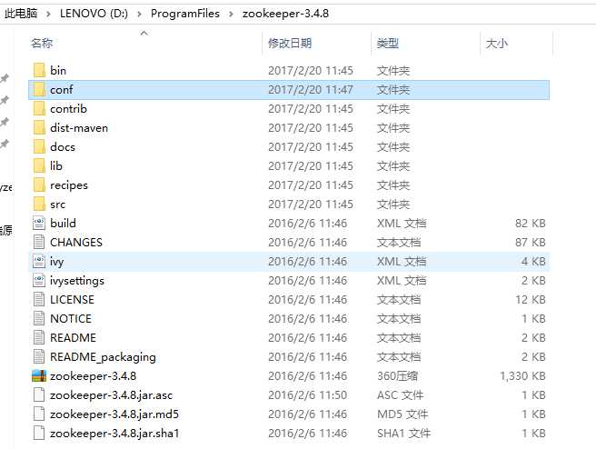This screenshot has width=596, height=449.
Task: Select the conf folder icon
Action: tap(39, 89)
